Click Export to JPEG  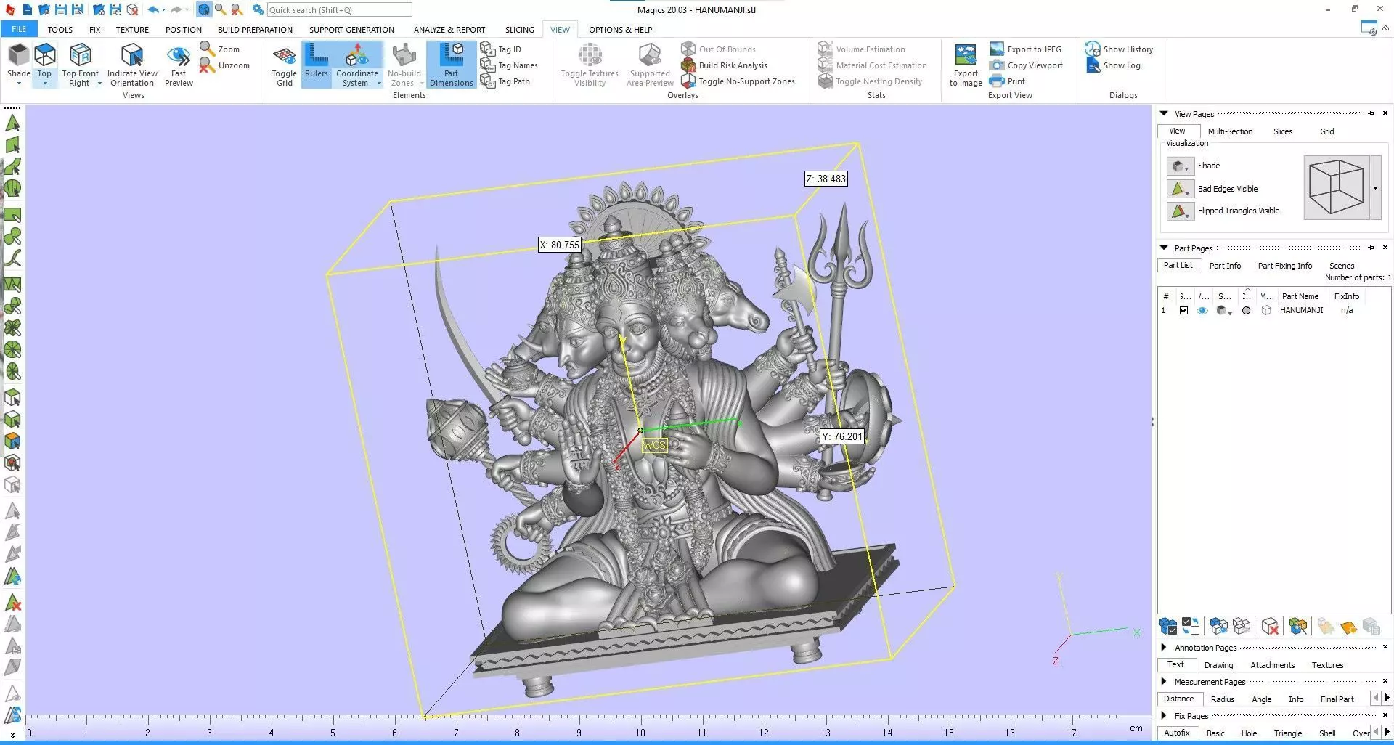tap(1025, 49)
